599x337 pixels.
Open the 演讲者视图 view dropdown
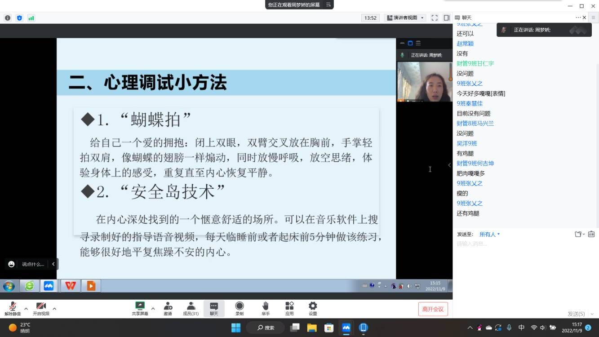[405, 18]
